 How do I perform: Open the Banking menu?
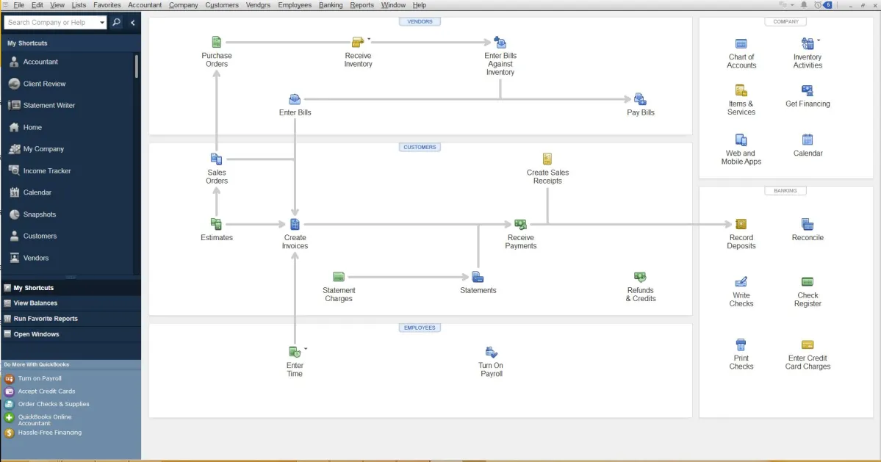coord(331,5)
